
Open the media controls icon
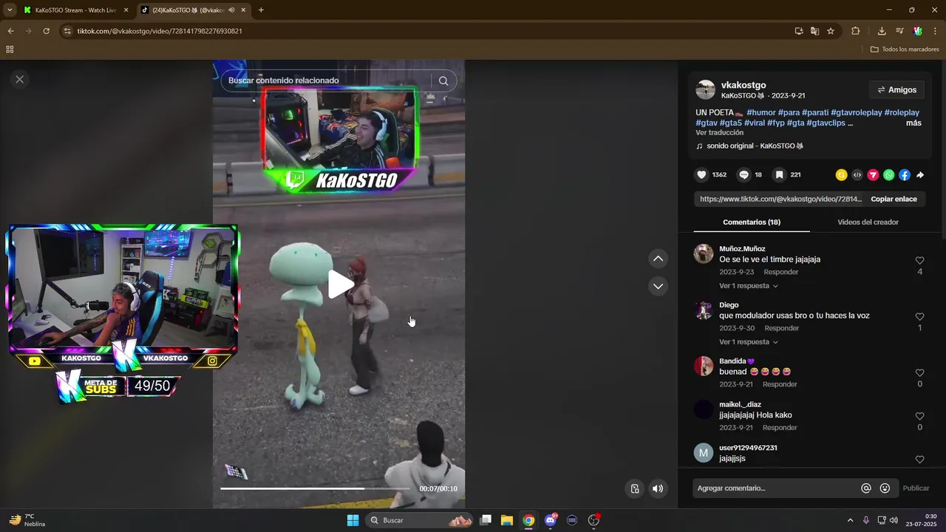[899, 31]
